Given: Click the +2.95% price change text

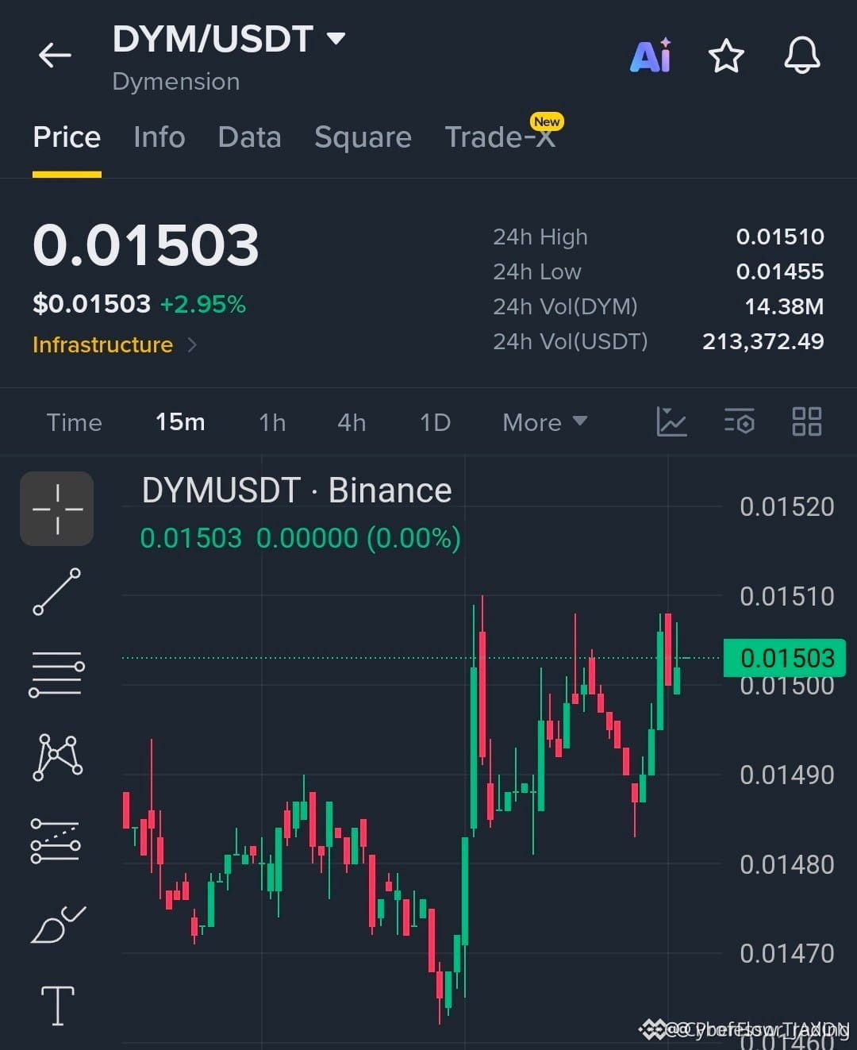Looking at the screenshot, I should 203,304.
